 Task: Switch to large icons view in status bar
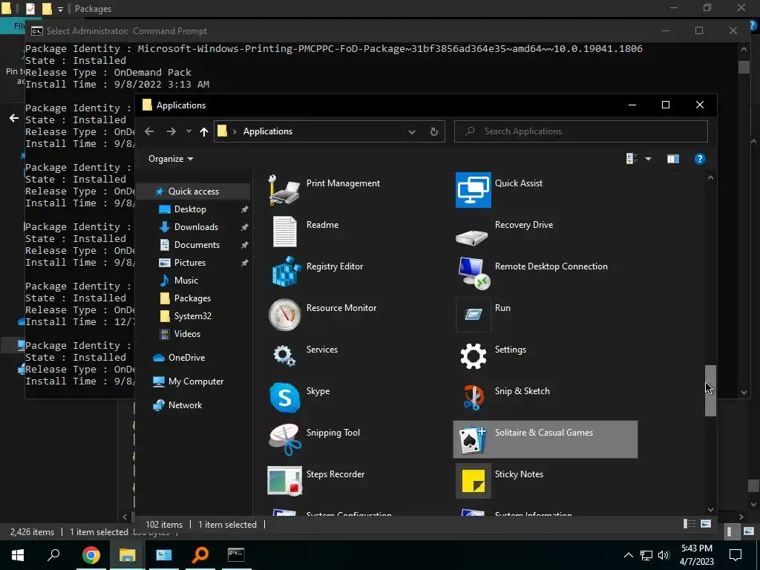[x=706, y=524]
